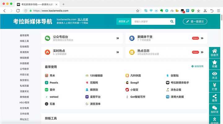Click the 打赏 yen sidebar button
223x124 pixels.
pos(214,87)
